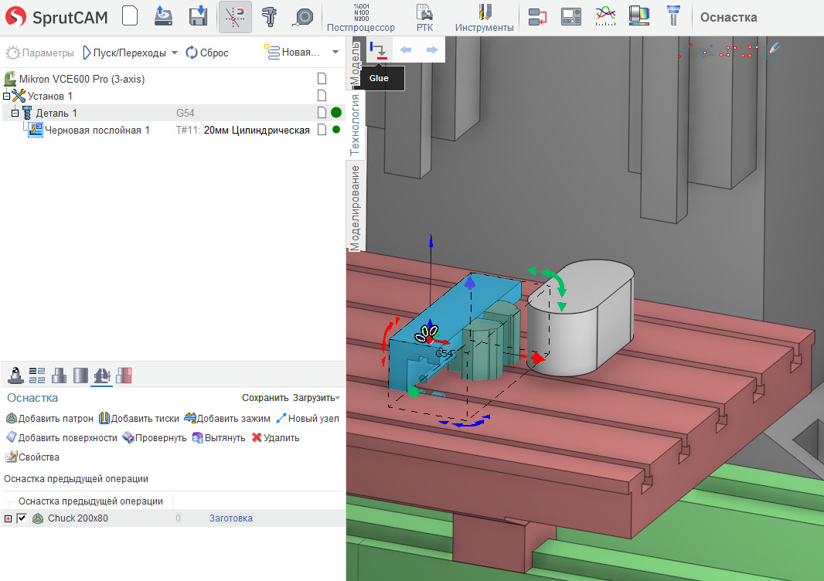The height and width of the screenshot is (581, 824).
Task: Click Пуск/Переходы button
Action: [124, 53]
